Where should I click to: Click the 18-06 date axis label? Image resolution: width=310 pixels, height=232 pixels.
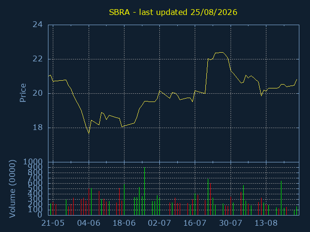[x=124, y=223]
